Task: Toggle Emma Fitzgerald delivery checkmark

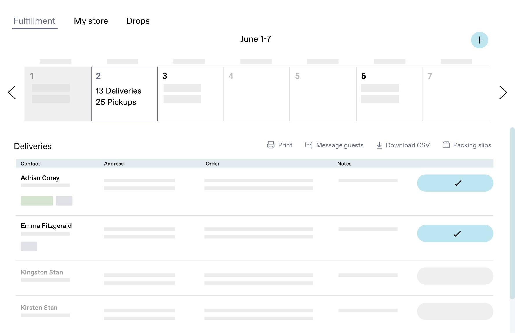Action: point(455,234)
